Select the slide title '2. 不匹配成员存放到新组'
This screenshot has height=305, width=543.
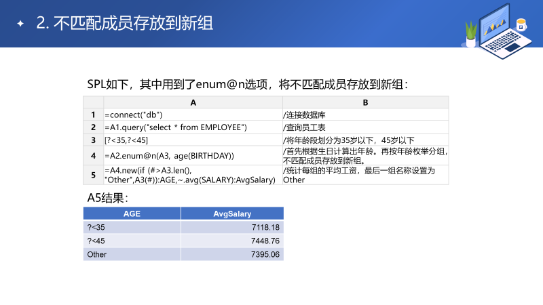(124, 23)
